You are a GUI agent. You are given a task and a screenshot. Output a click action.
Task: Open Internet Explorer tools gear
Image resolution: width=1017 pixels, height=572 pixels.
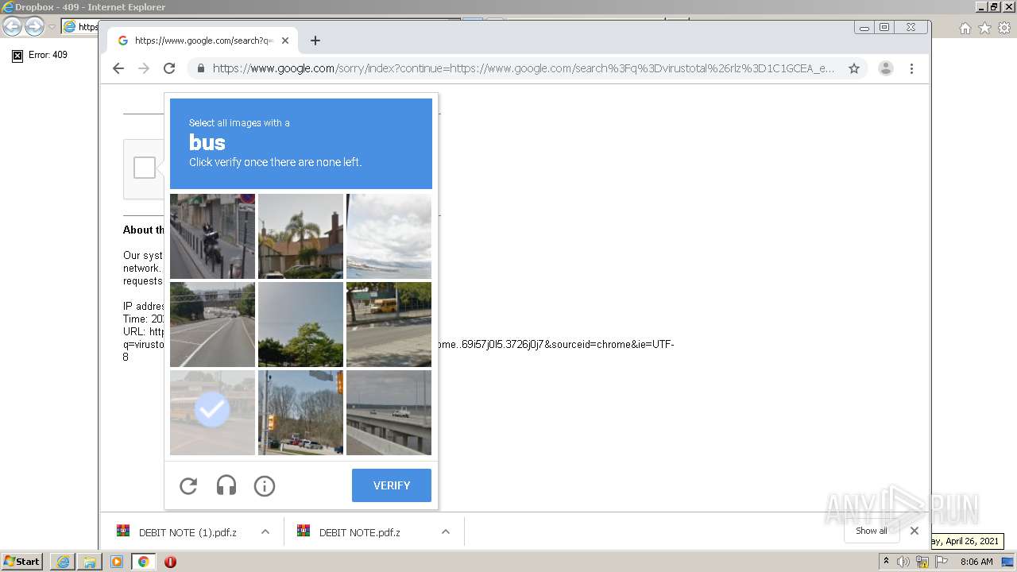[x=1004, y=28]
